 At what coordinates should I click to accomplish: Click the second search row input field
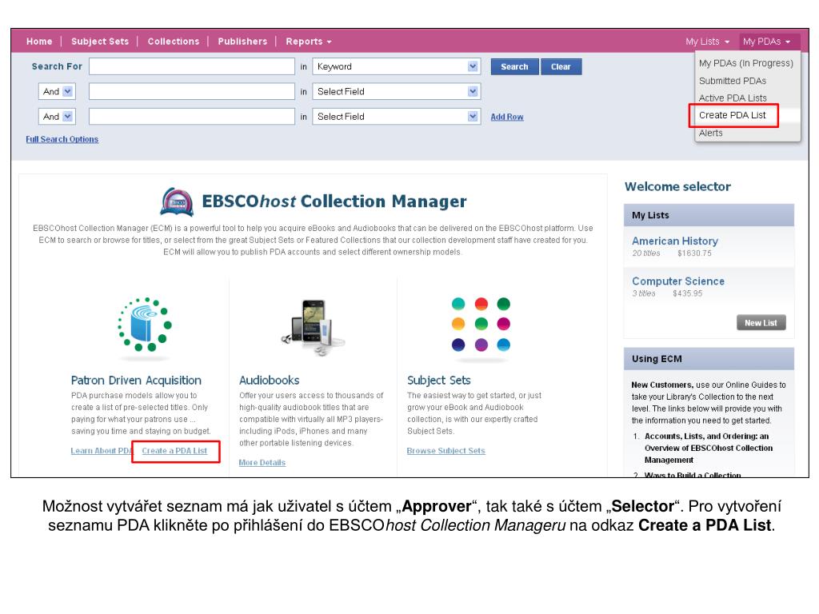coord(192,91)
